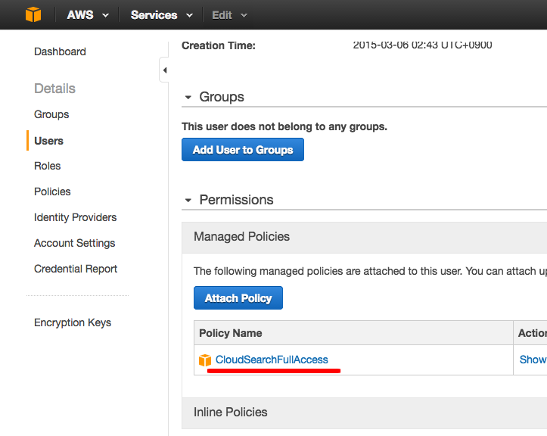This screenshot has width=547, height=436.
Task: Open the Edit dropdown menu
Action: point(229,15)
